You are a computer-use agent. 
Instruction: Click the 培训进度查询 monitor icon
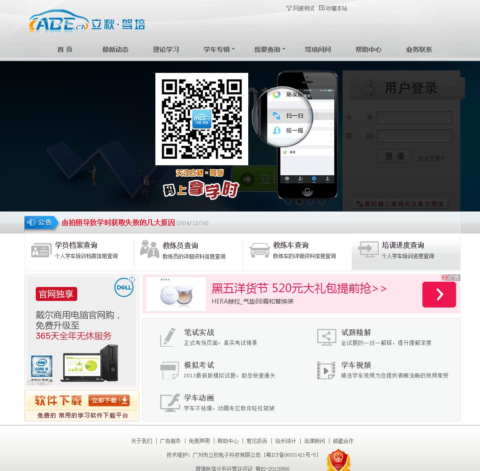pos(368,249)
